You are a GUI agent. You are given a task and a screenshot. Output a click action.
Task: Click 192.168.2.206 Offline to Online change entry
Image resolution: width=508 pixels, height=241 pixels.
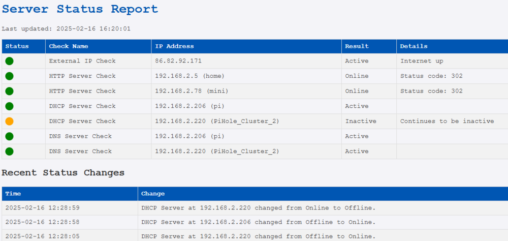[x=259, y=222]
